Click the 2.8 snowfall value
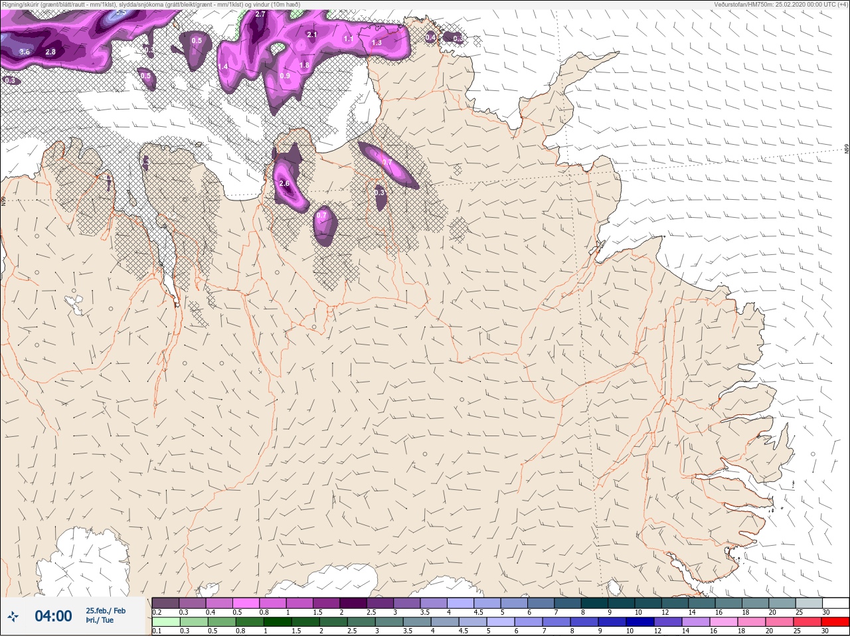Viewport: 850px width, 636px height. [50, 52]
